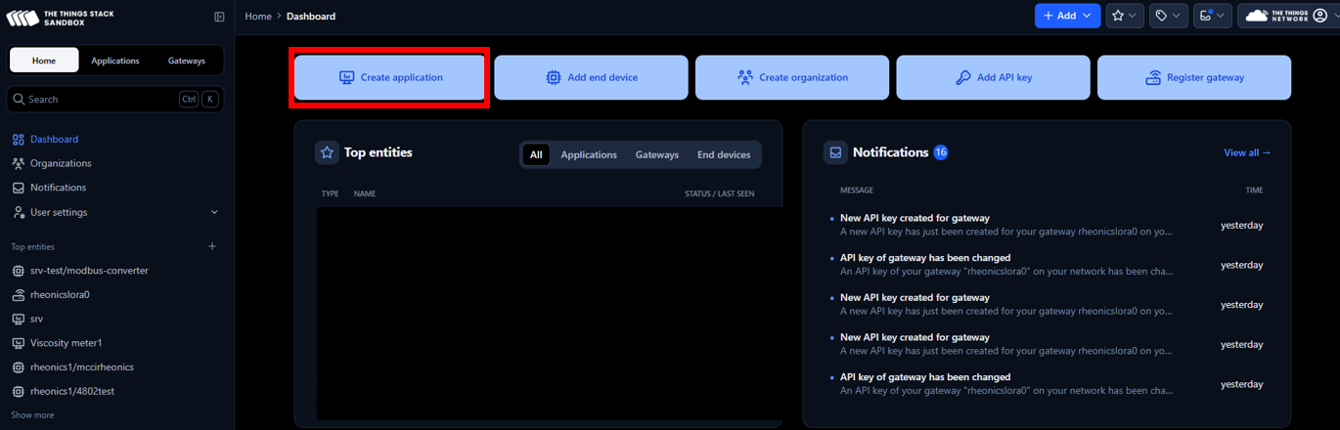The image size is (1340, 430).
Task: Click the device icon beside rheonics1/4802test
Action: click(x=18, y=391)
